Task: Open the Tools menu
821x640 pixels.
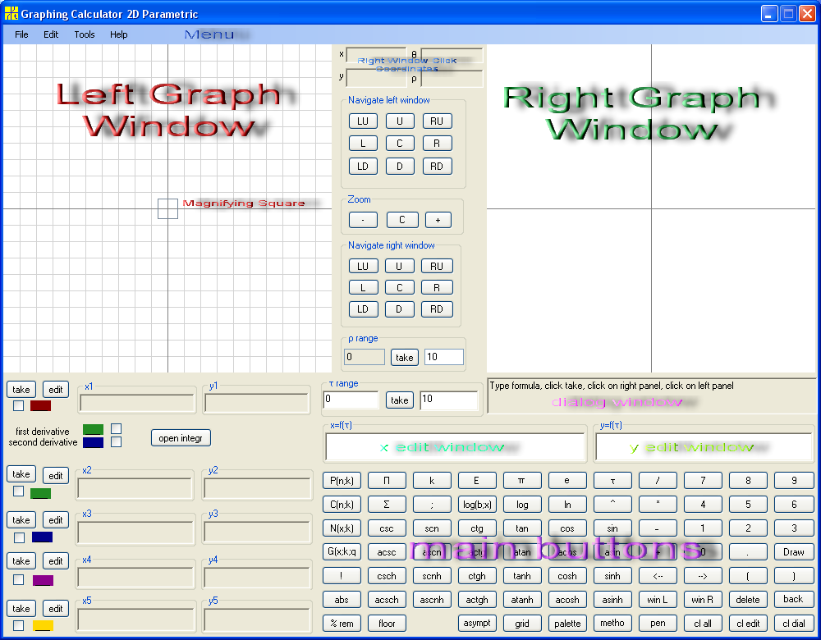Action: click(x=85, y=34)
